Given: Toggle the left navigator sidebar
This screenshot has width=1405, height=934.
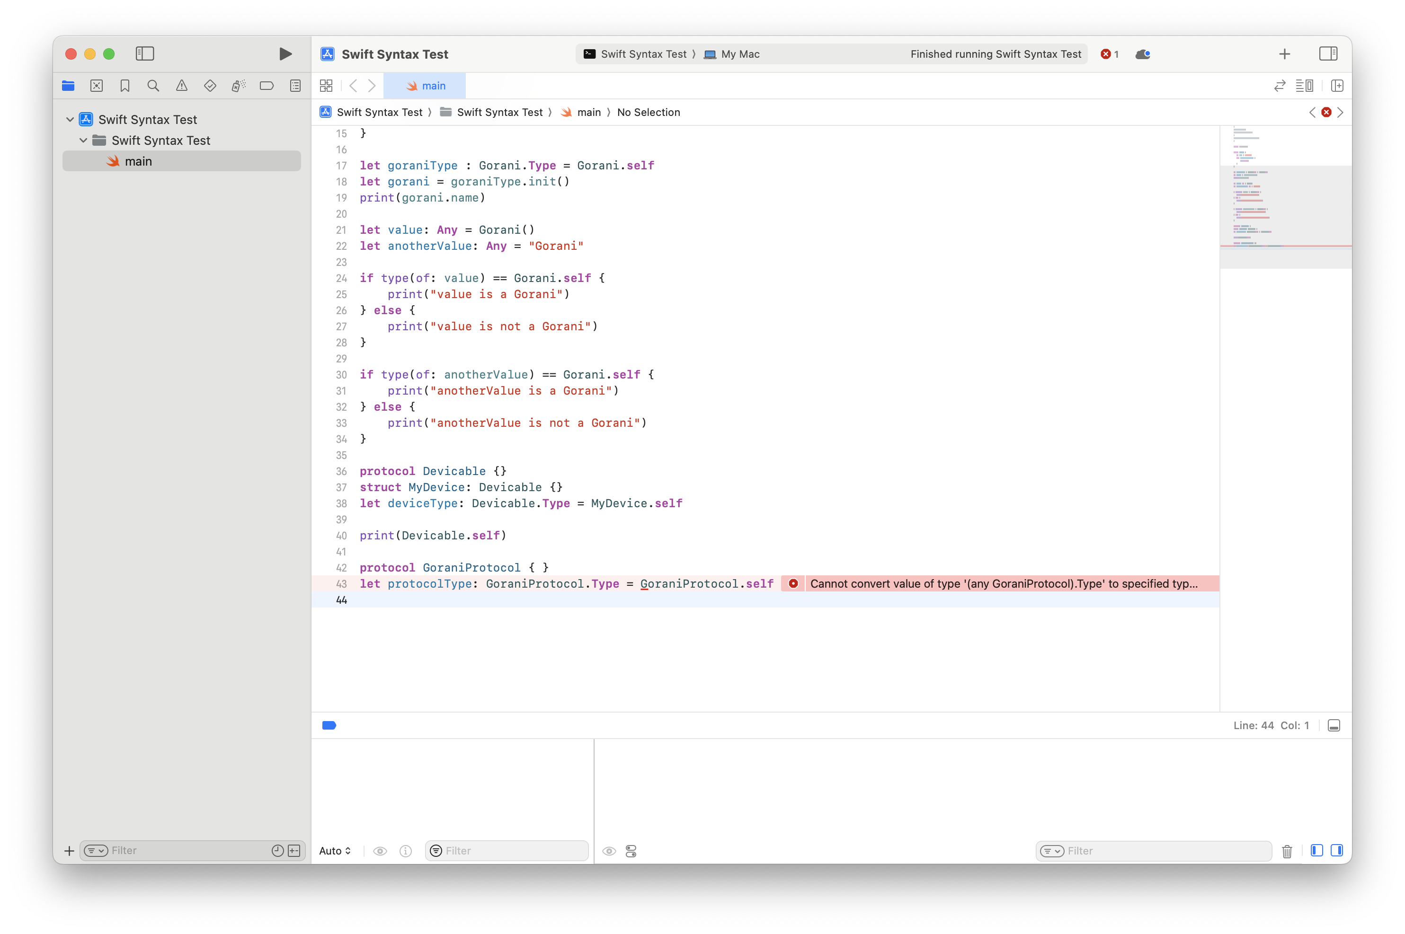Looking at the screenshot, I should click(145, 54).
